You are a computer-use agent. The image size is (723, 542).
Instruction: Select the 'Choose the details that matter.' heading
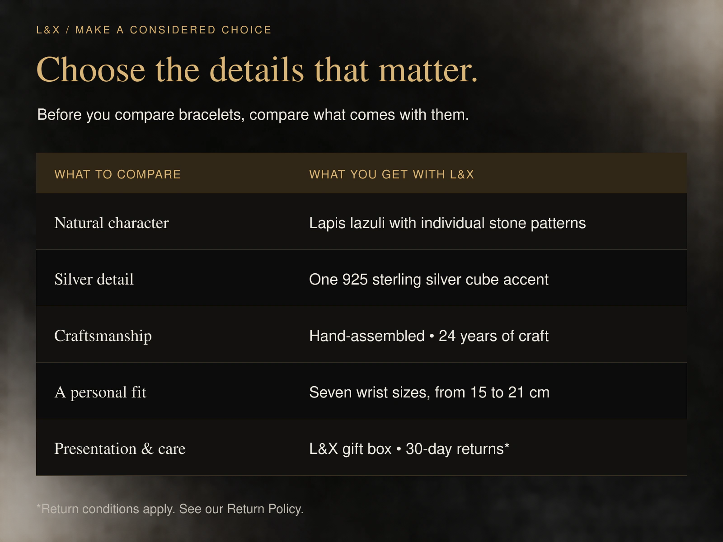click(x=257, y=70)
